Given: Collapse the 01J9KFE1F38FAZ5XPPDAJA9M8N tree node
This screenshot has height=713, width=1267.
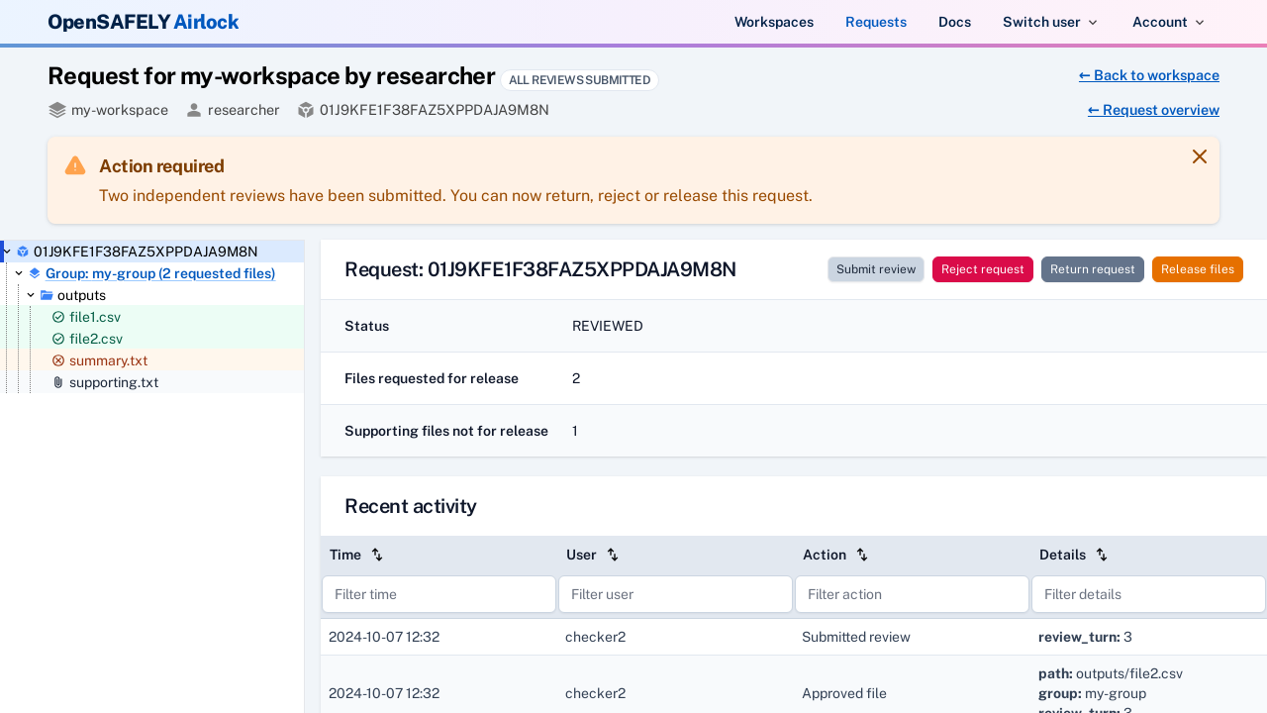Looking at the screenshot, I should point(6,252).
